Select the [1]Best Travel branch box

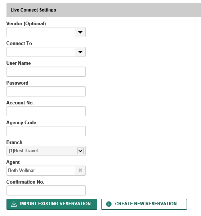pos(46,151)
